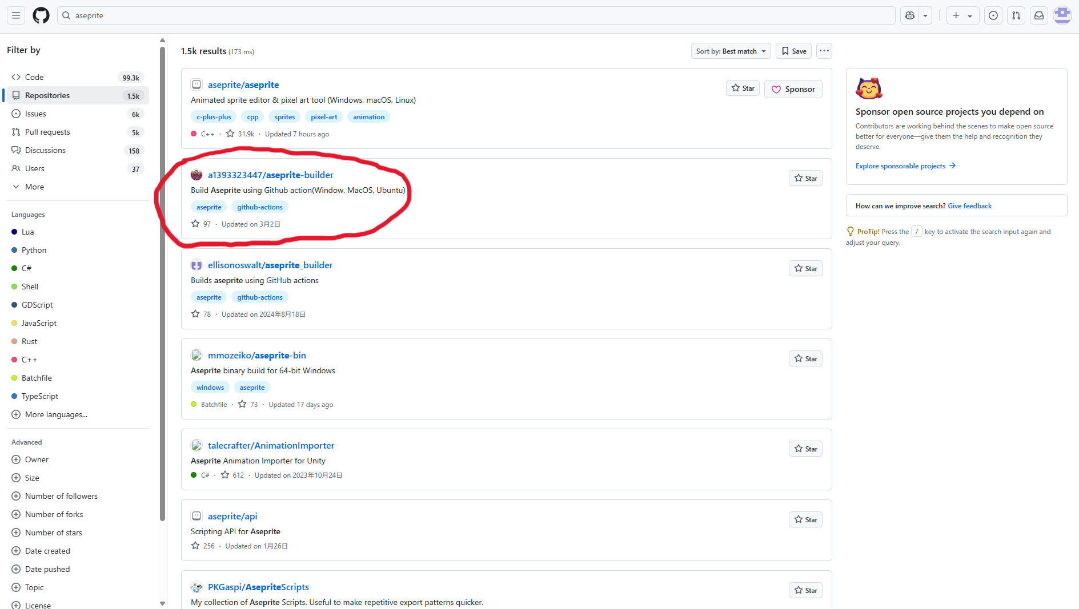
Task: Open the notifications inbox icon
Action: pyautogui.click(x=1039, y=15)
